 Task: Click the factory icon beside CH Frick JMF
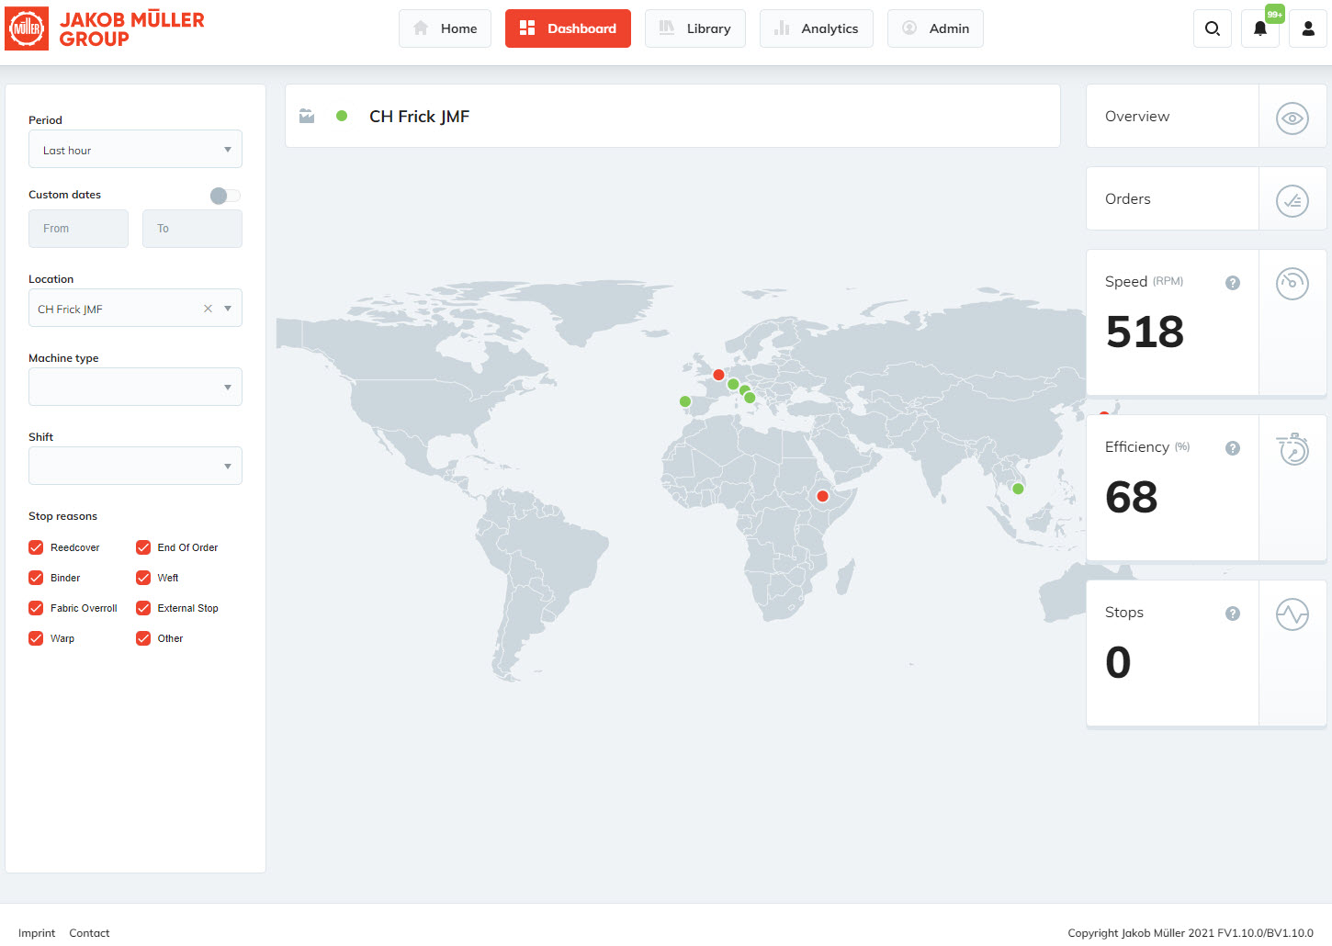[x=307, y=117]
